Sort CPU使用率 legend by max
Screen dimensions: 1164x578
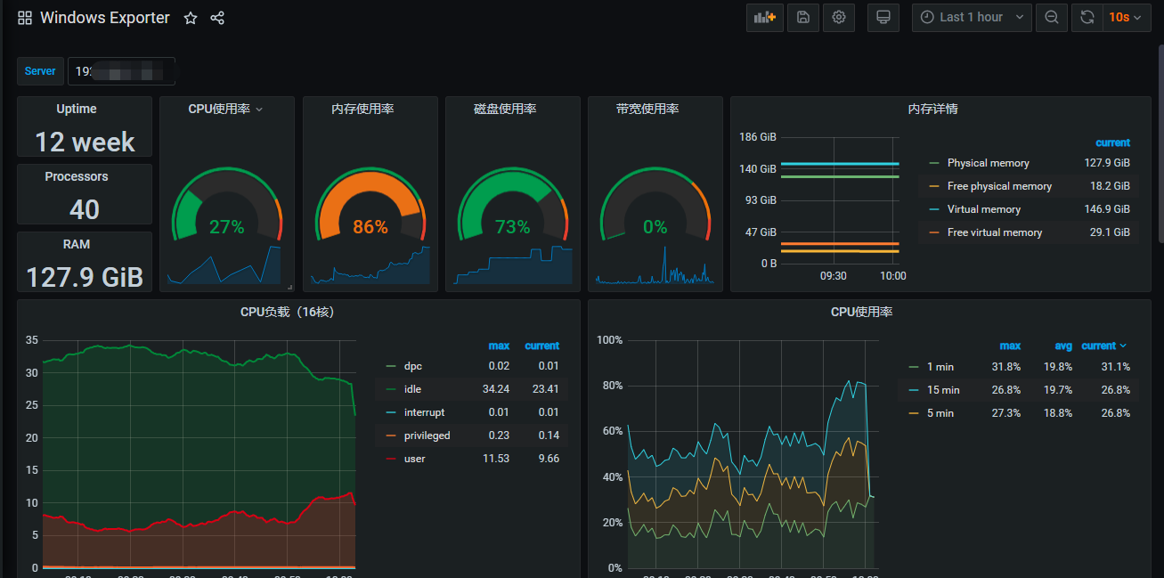pyautogui.click(x=1010, y=346)
